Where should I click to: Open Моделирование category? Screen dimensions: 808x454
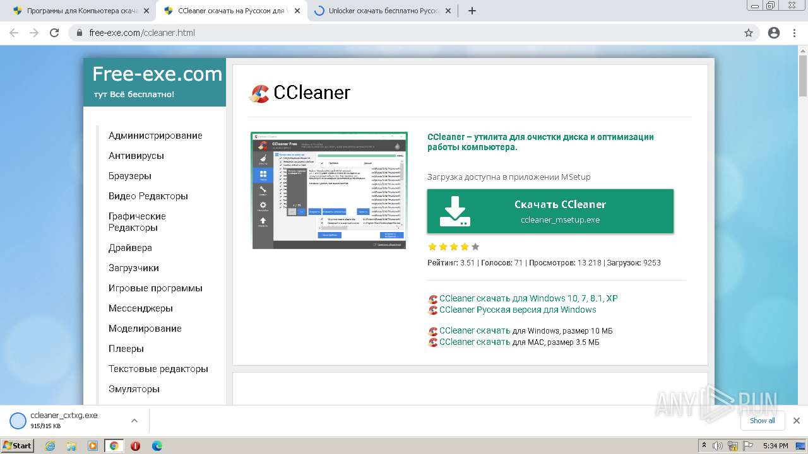[x=145, y=329]
